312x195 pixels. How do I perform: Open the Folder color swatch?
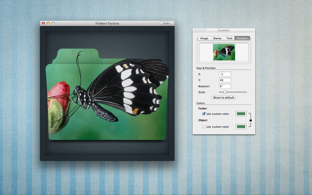[241, 114]
